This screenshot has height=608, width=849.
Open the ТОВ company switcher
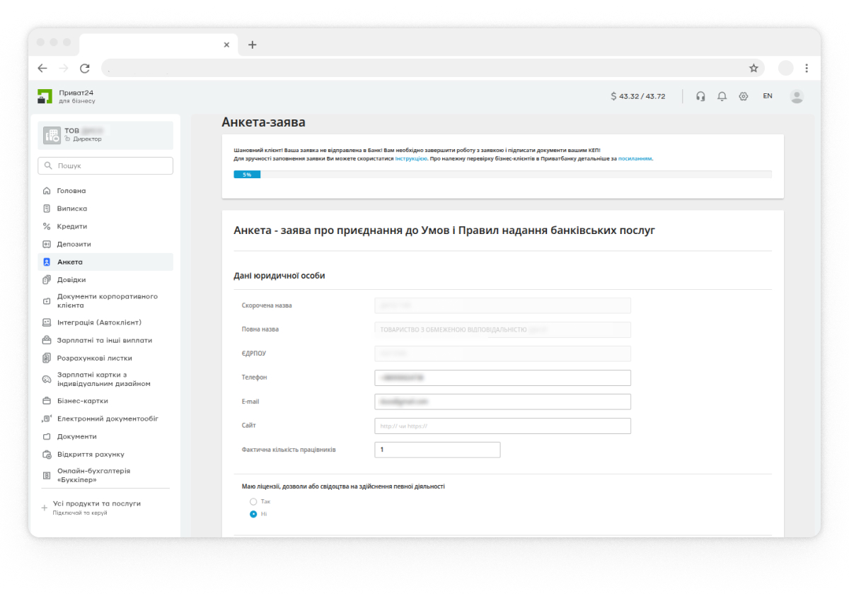tap(105, 135)
